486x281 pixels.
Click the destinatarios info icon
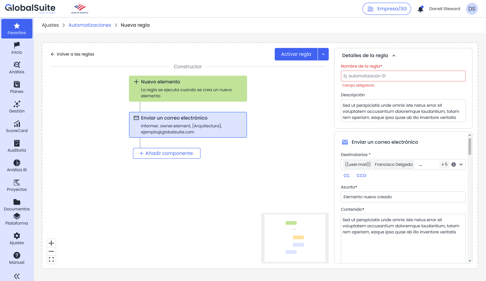click(454, 164)
